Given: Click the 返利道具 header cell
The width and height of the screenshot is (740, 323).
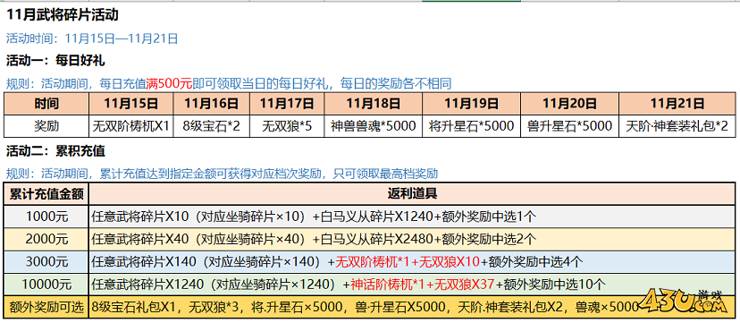Looking at the screenshot, I should [412, 193].
